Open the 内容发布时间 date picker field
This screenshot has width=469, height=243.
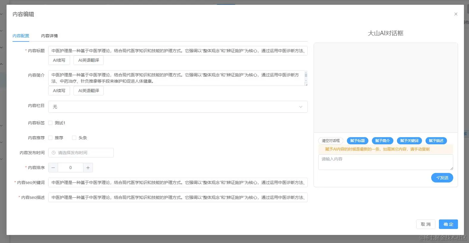coord(81,153)
